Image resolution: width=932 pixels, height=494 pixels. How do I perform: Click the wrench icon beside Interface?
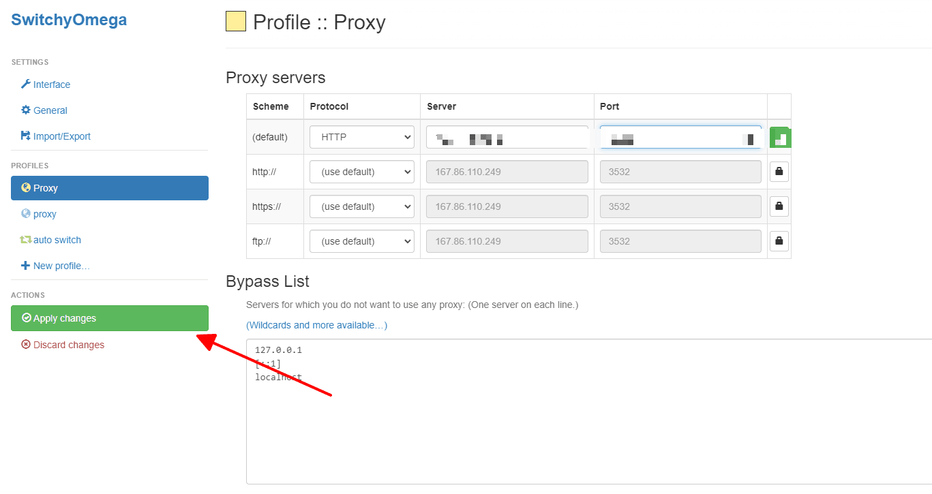coord(26,84)
